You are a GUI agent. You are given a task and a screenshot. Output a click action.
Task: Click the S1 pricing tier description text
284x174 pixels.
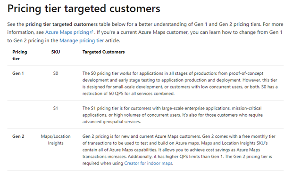(173, 115)
